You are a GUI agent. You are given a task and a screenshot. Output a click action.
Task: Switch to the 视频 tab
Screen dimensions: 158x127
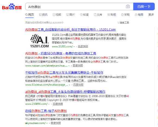pyautogui.click(x=57, y=15)
